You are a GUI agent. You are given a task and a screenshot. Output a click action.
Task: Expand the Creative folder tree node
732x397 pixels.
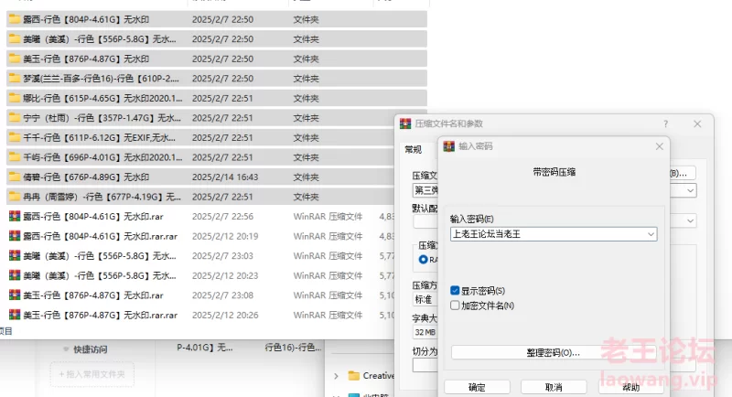point(336,376)
